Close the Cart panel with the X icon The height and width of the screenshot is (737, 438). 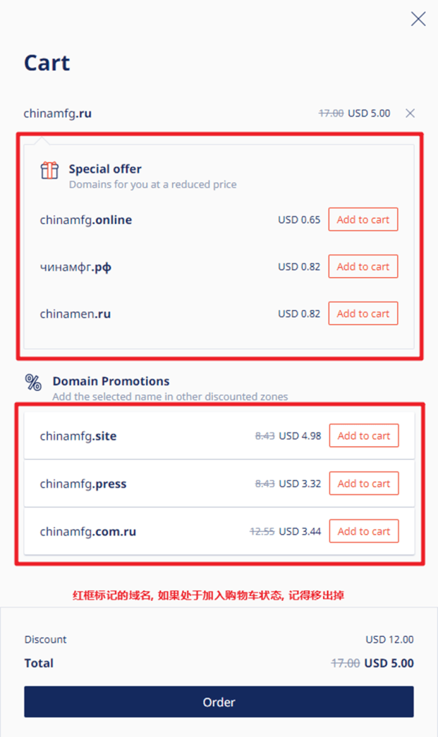(418, 19)
